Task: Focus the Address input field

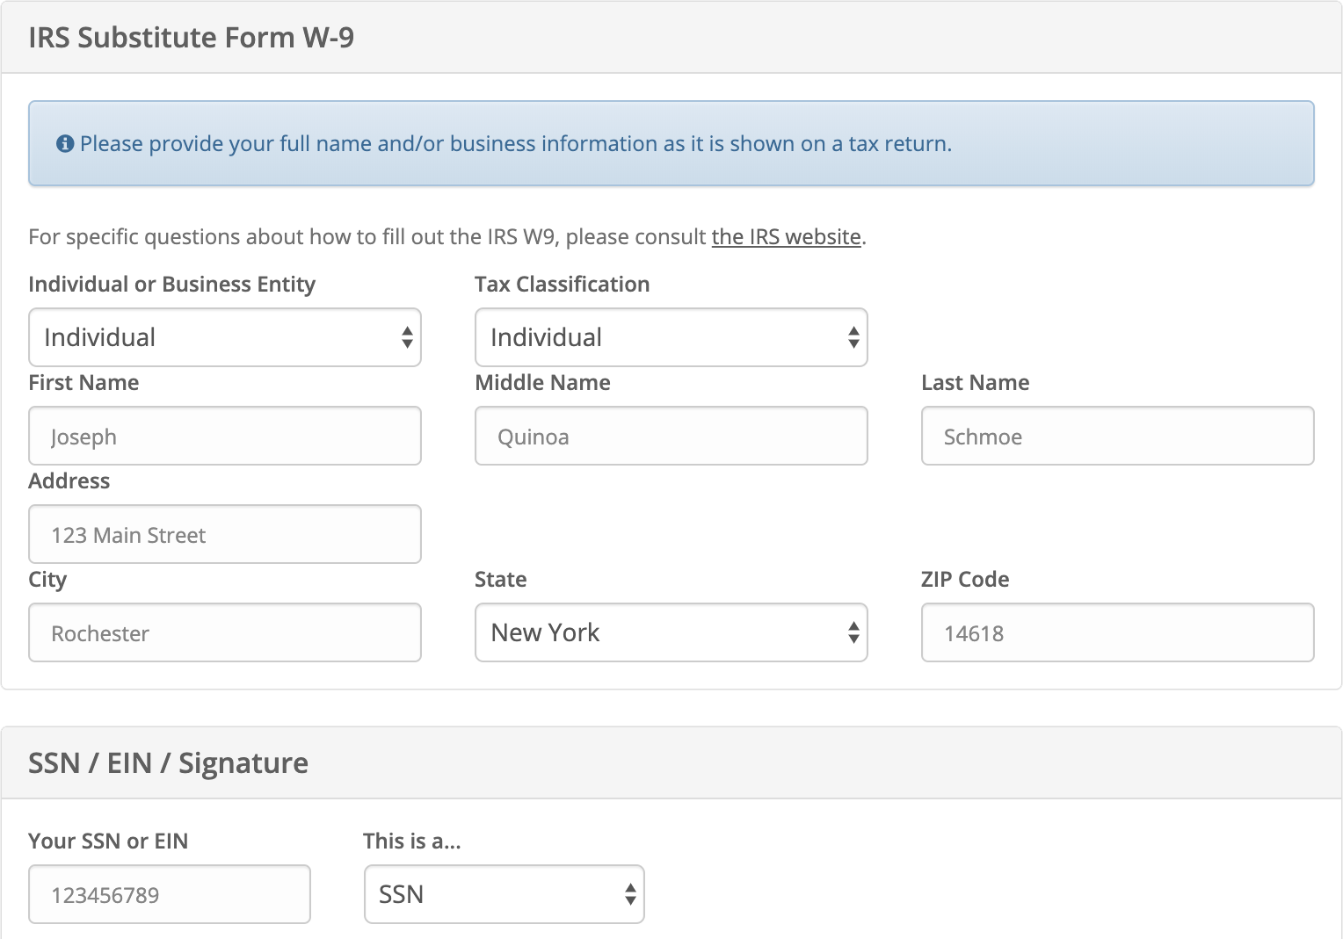Action: [225, 534]
